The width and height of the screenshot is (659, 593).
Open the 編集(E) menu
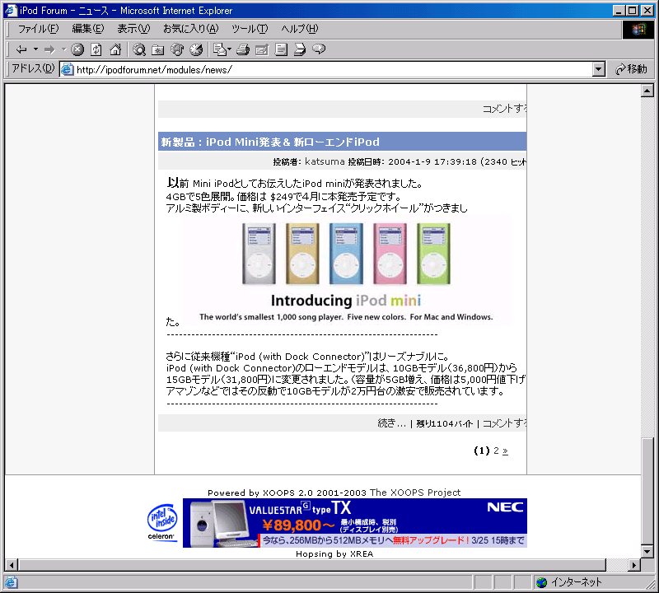[88, 29]
